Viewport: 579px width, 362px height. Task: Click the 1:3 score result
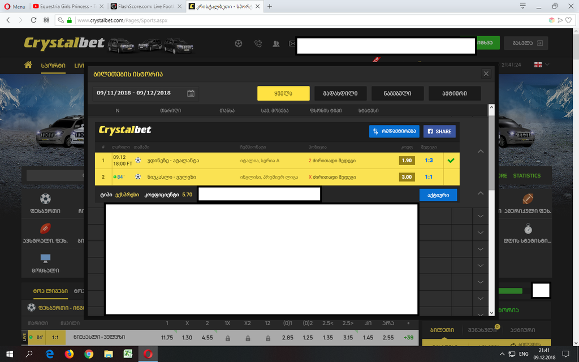[x=429, y=160]
